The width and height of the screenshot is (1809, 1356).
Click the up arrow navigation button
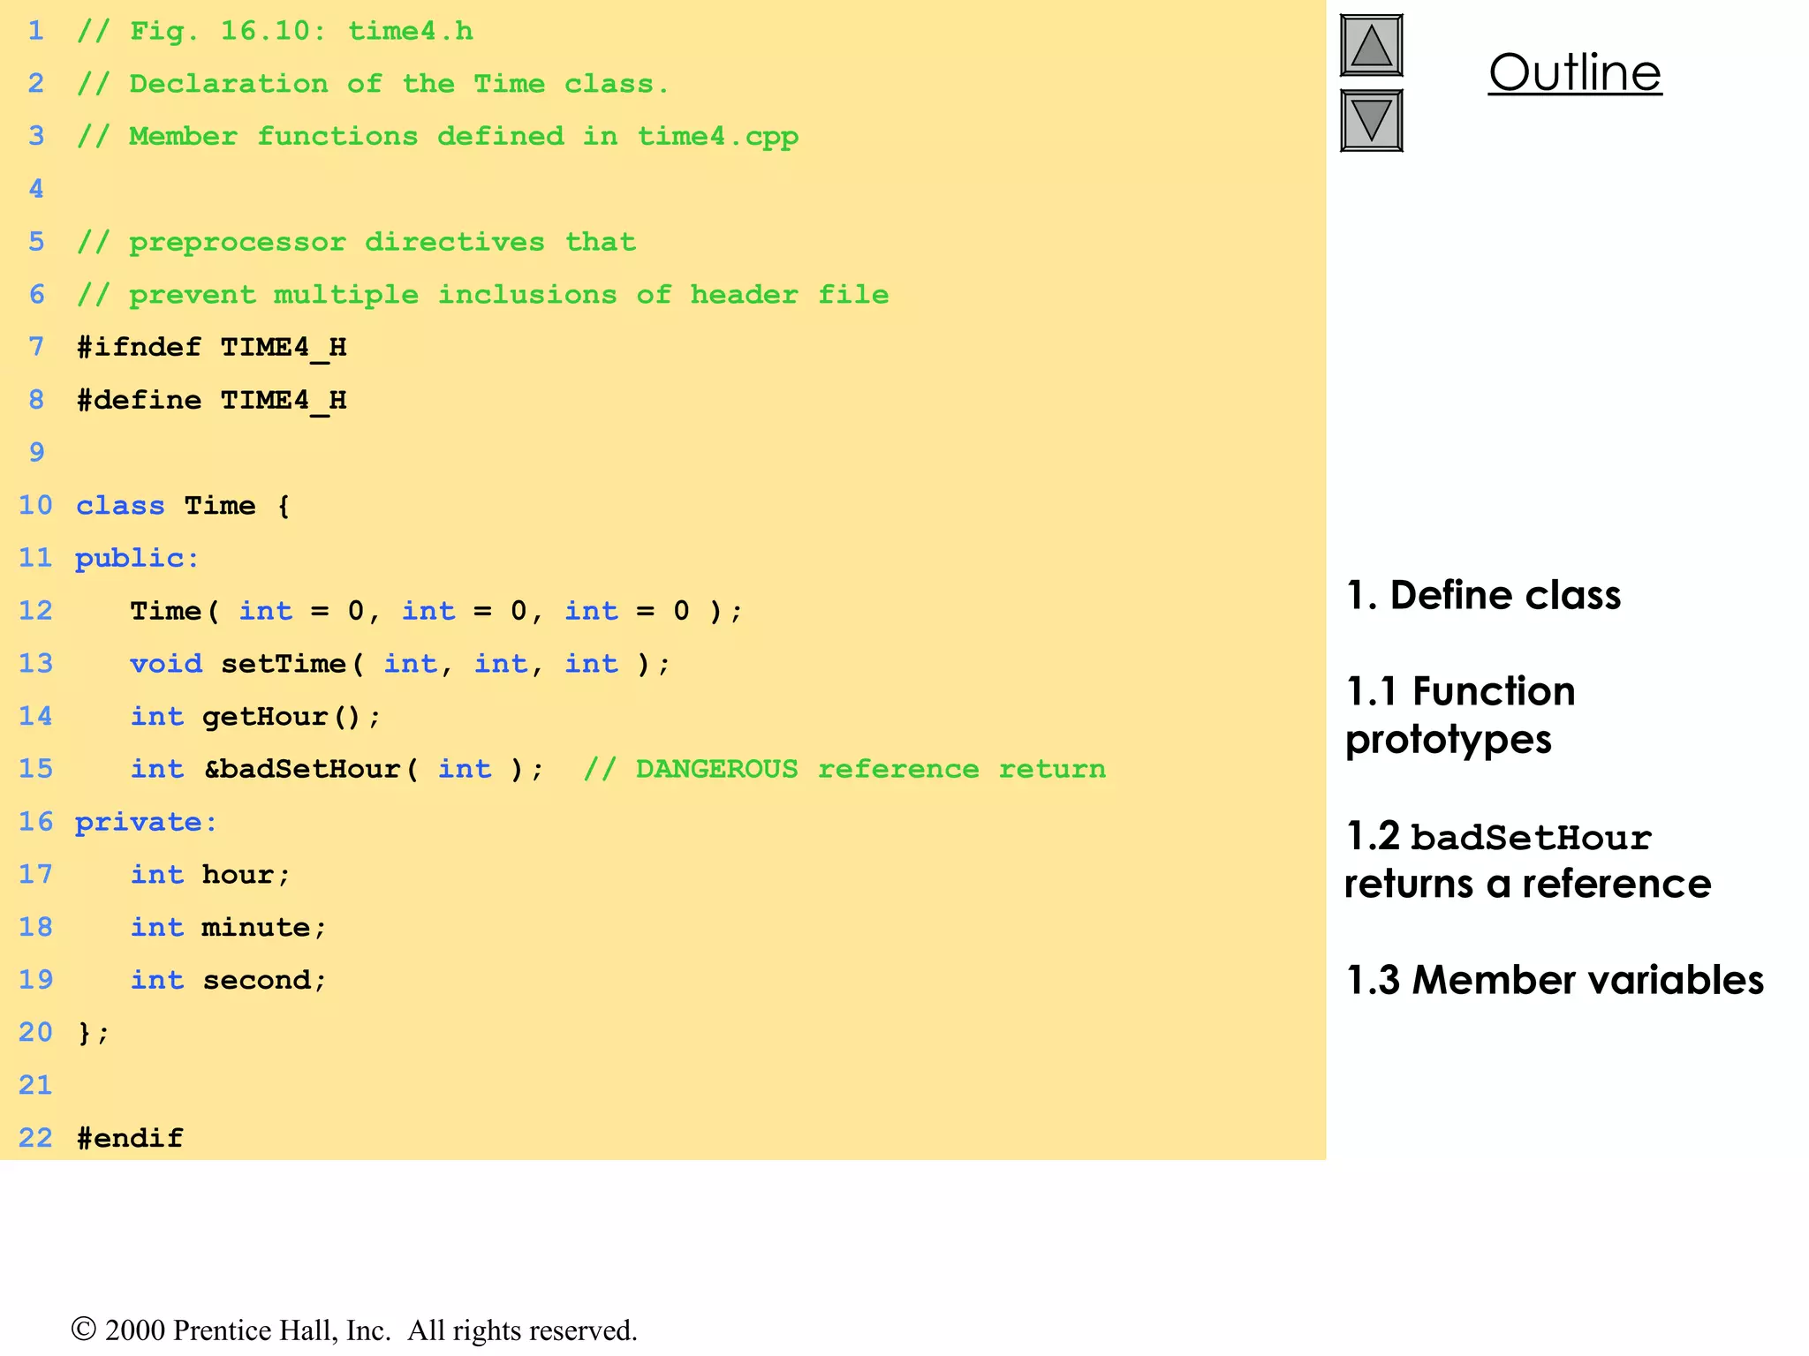[x=1371, y=46]
